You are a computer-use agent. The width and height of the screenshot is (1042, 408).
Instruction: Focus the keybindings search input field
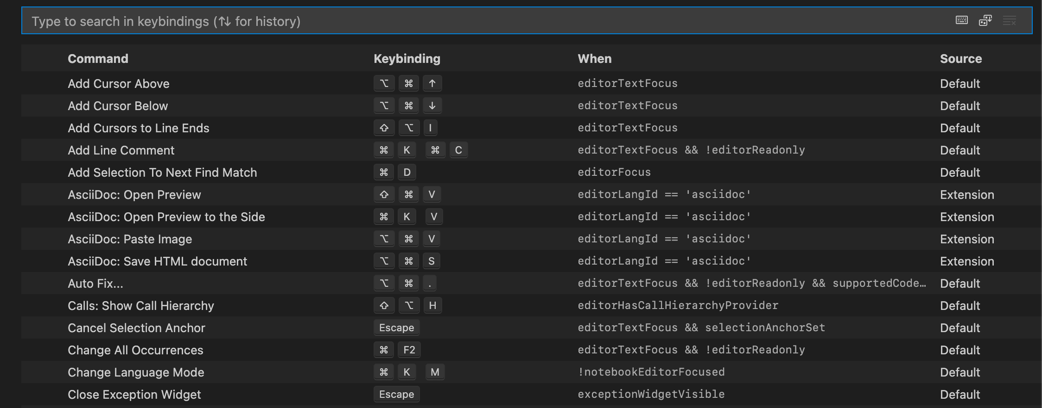[464, 21]
